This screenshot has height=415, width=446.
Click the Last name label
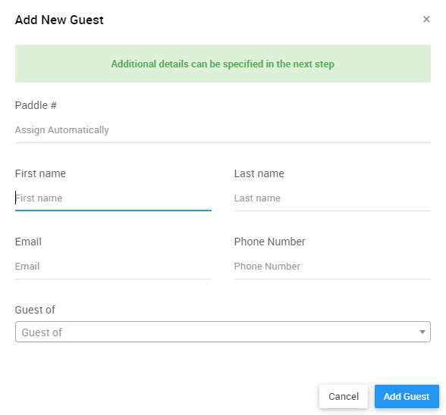259,173
